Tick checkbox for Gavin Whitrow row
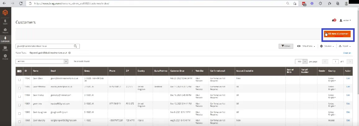The image size is (359, 126). coord(20,88)
